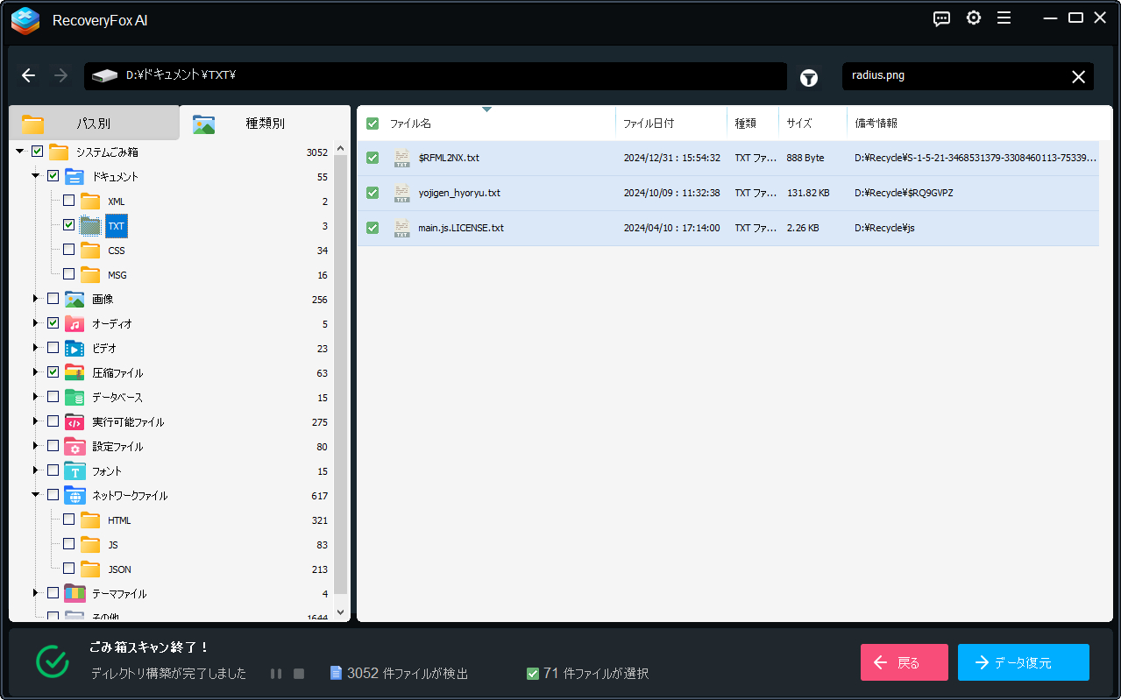1121x700 pixels.
Task: Uncheck the yojigen_hyoryu.txt checkbox
Action: coord(372,193)
